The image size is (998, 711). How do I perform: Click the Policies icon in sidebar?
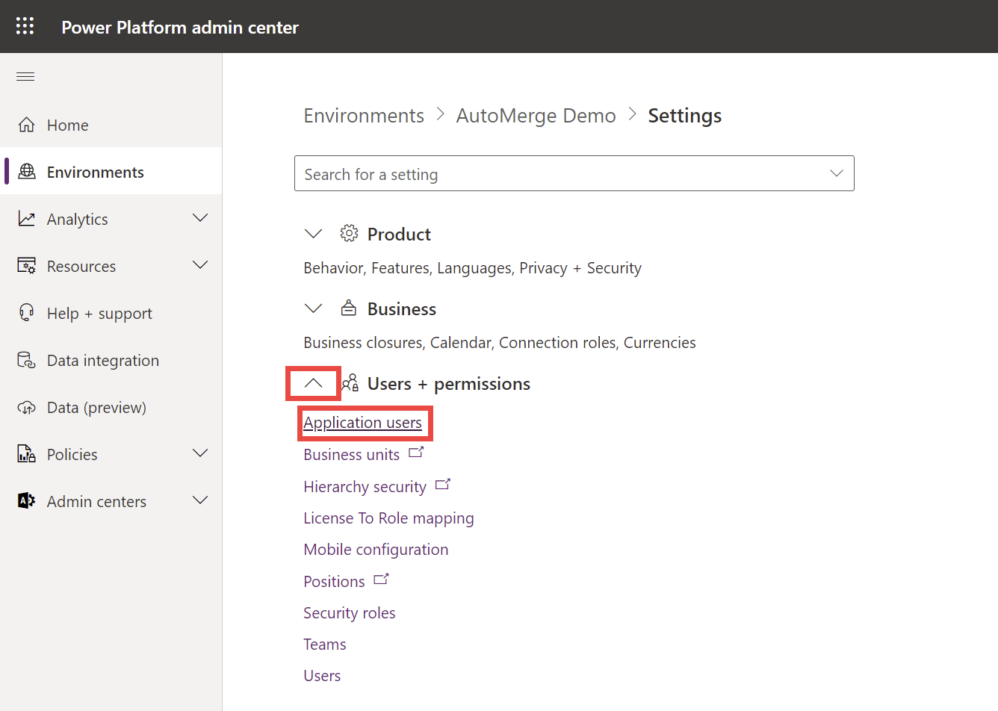pyautogui.click(x=27, y=454)
